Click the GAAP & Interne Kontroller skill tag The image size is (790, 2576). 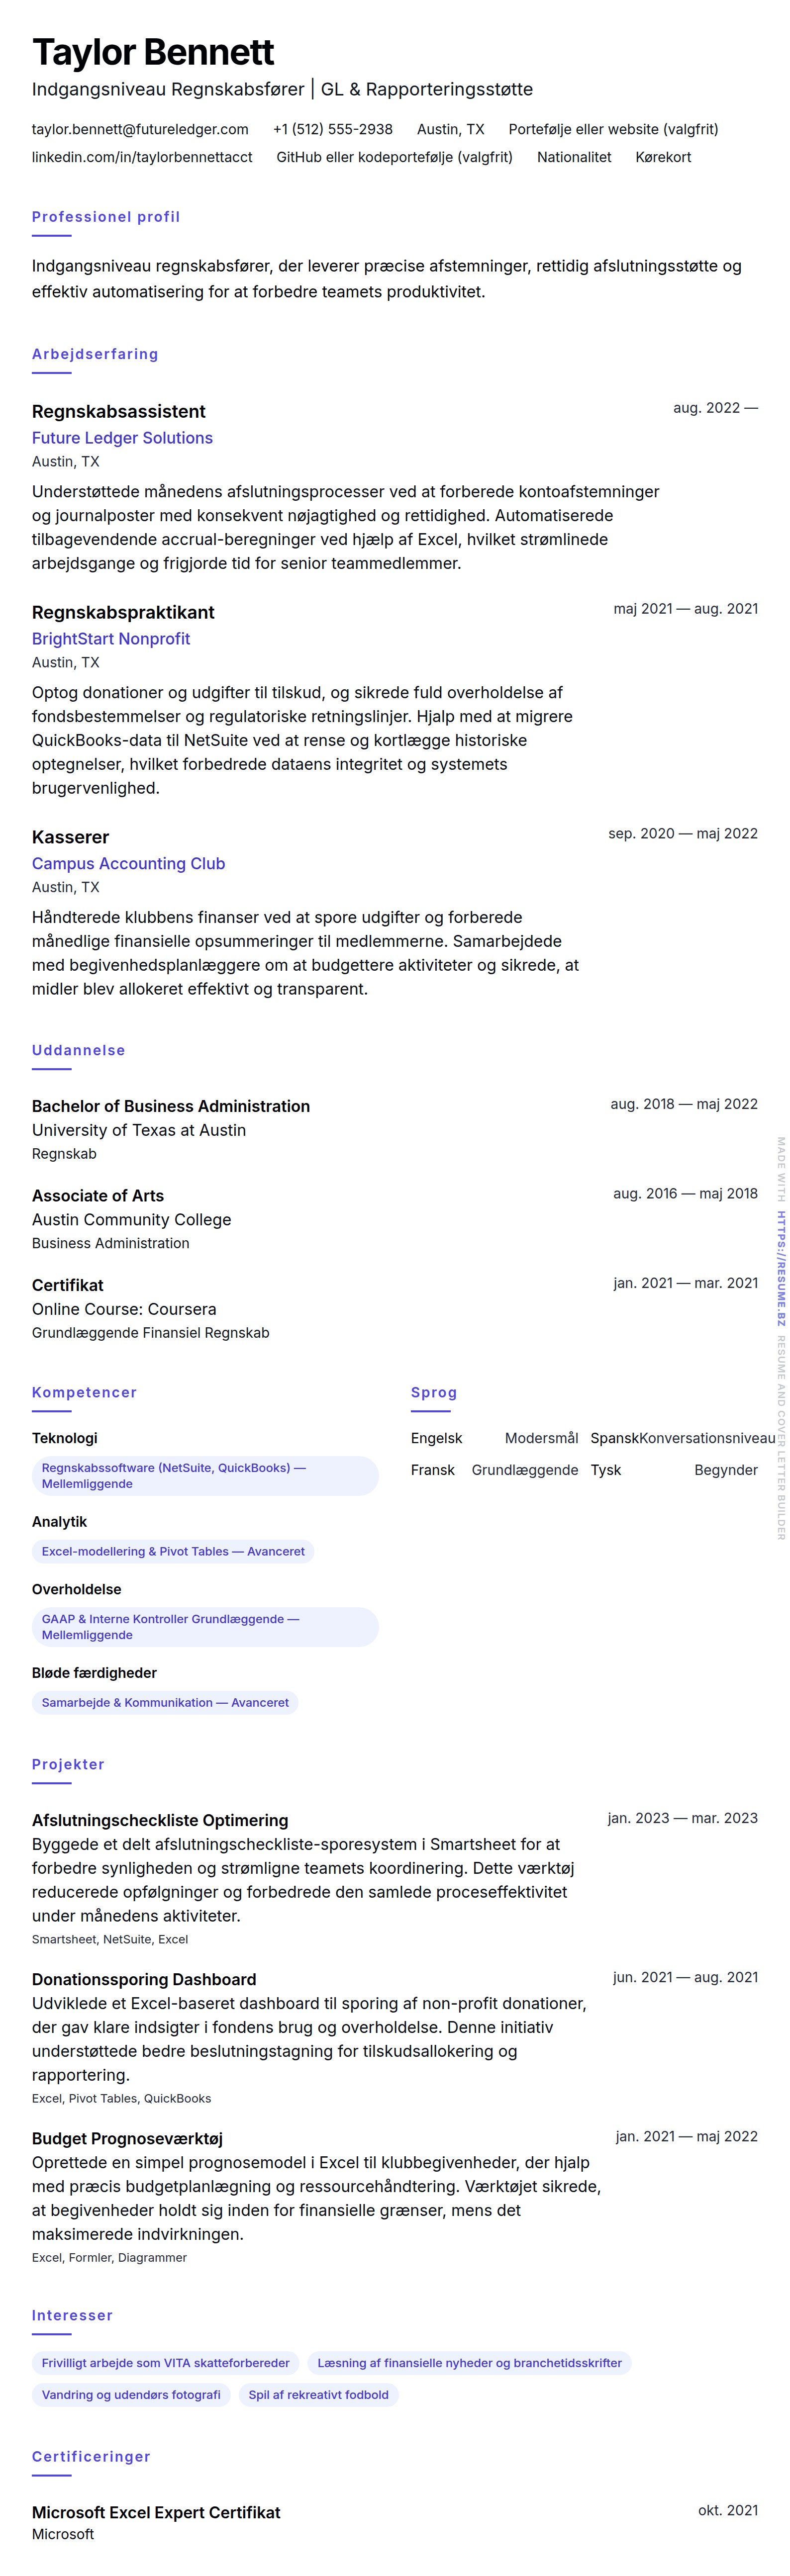(204, 1627)
